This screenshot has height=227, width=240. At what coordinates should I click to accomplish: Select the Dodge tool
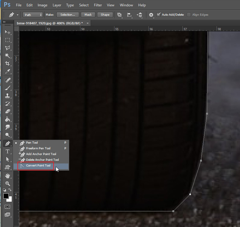(8, 135)
